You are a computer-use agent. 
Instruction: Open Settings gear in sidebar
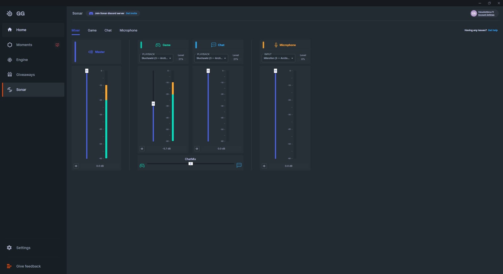coord(9,248)
